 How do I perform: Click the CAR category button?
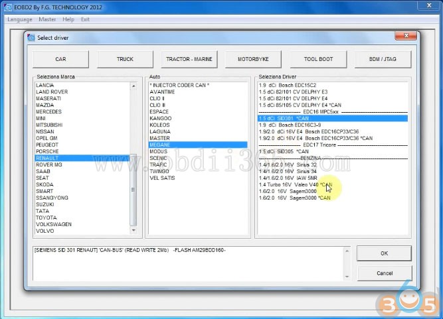pos(60,59)
